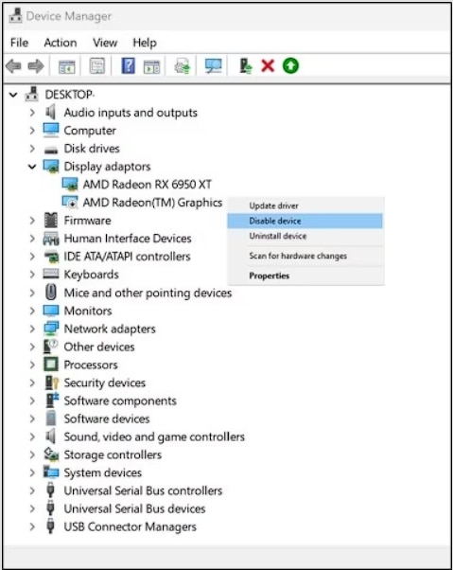
Task: Click the Scan for hardware changes monitor icon
Action: coord(213,66)
